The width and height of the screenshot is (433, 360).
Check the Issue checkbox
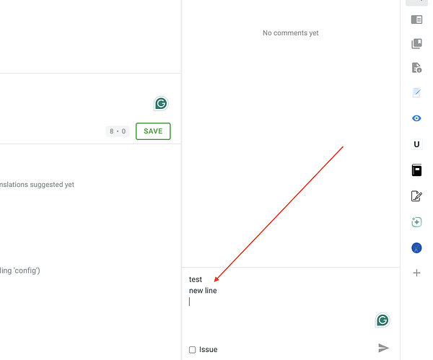pos(192,350)
